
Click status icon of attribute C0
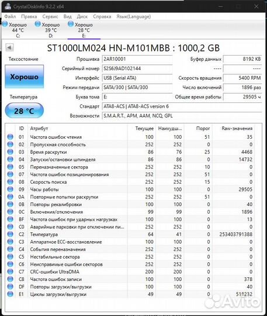[10, 226]
